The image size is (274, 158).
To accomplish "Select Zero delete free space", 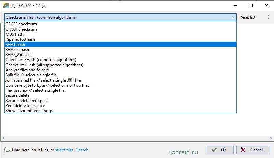I will 120,106.
